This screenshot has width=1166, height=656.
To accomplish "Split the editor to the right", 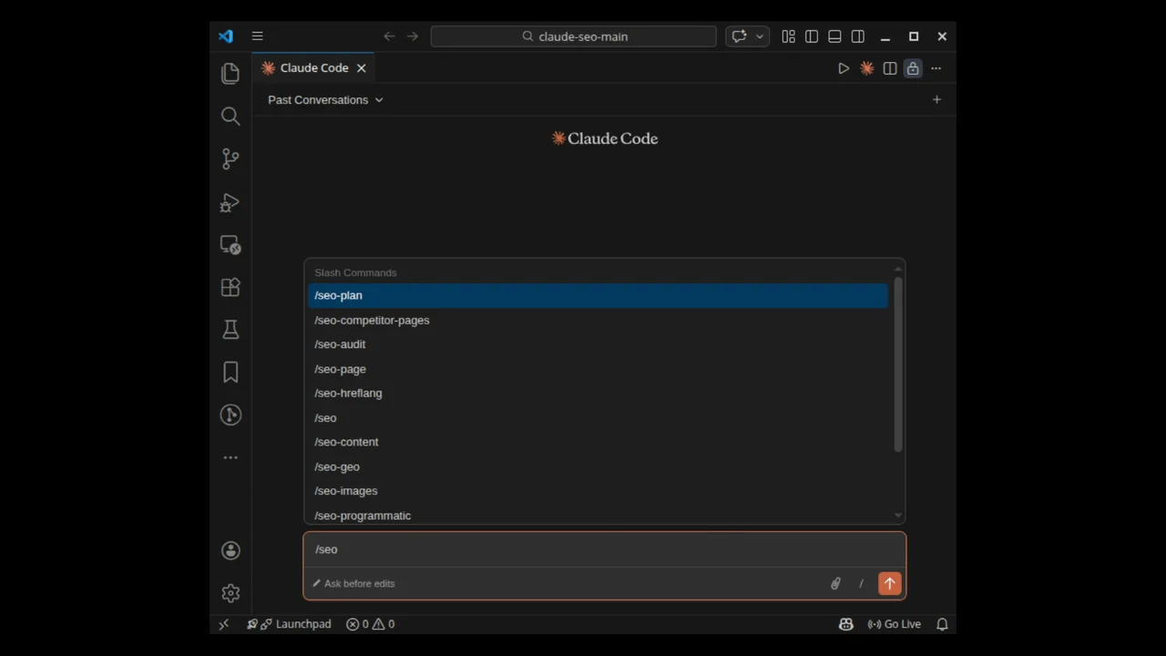I will (x=890, y=68).
